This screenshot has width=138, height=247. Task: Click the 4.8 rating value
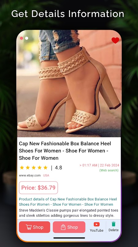click(x=58, y=168)
